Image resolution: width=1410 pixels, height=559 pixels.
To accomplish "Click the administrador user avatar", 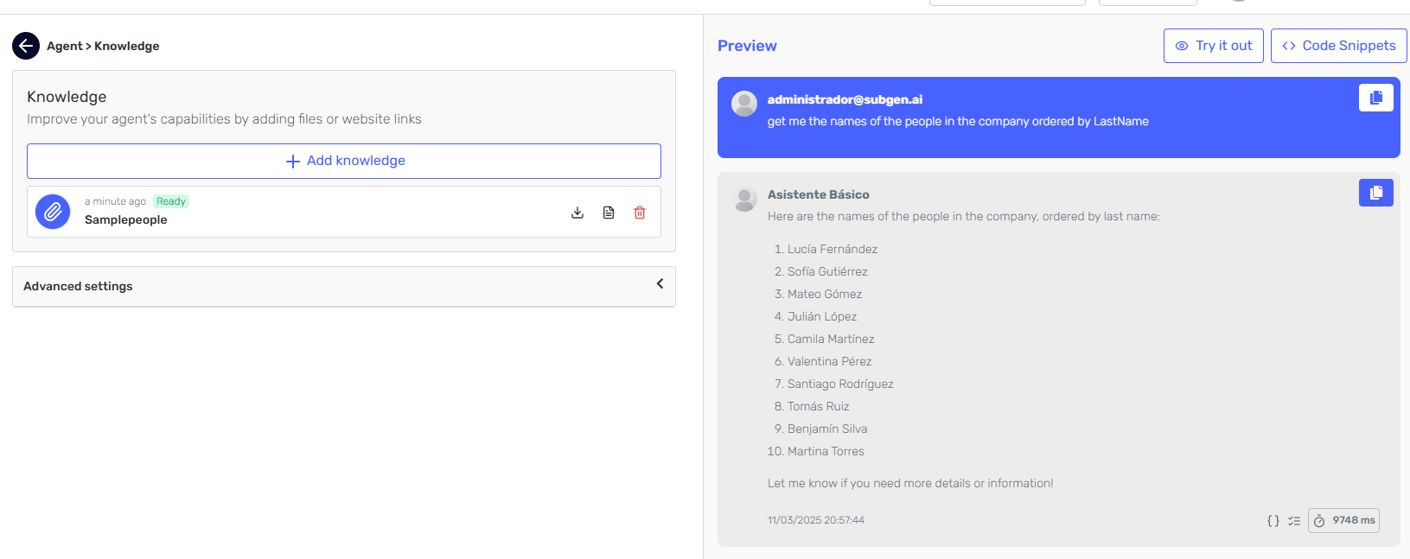I will point(744,104).
